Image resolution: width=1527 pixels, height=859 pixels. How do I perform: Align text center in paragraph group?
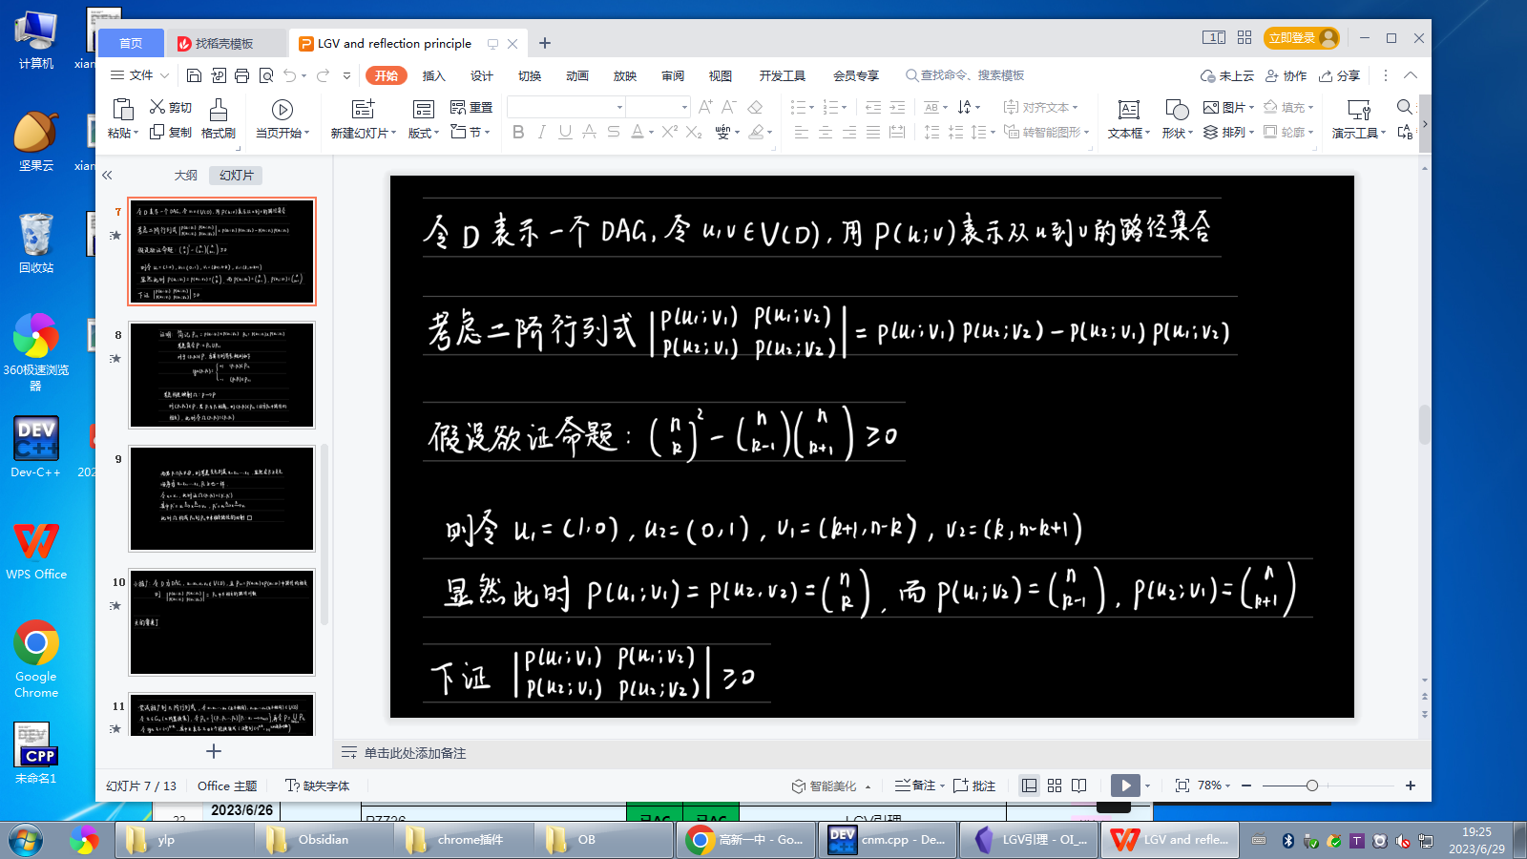826,132
